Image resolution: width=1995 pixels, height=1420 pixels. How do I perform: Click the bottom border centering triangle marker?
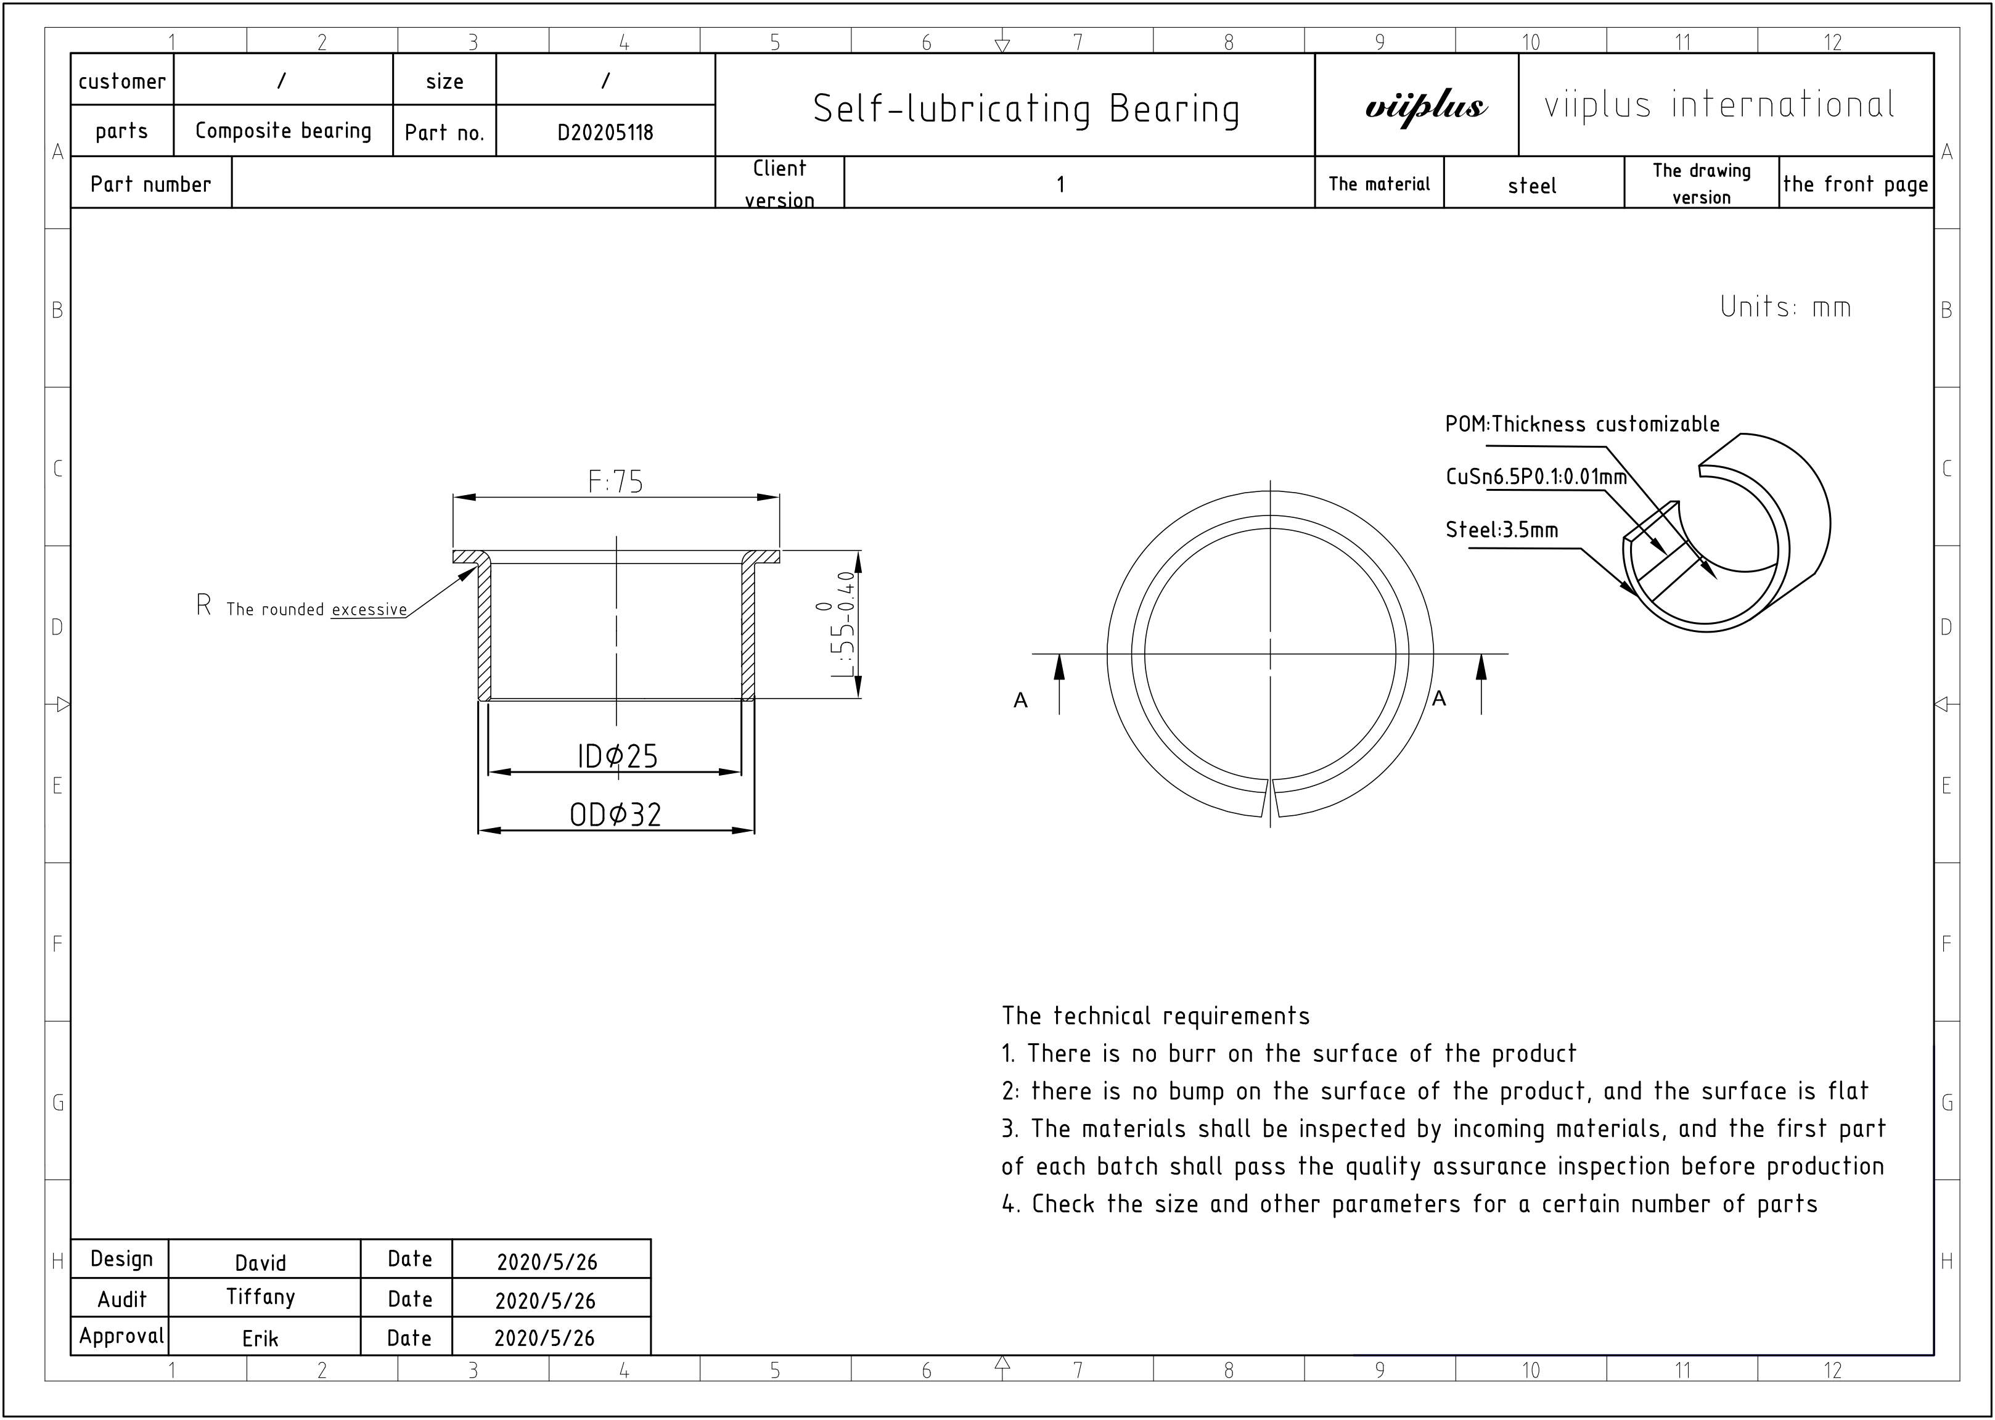coord(1002,1362)
